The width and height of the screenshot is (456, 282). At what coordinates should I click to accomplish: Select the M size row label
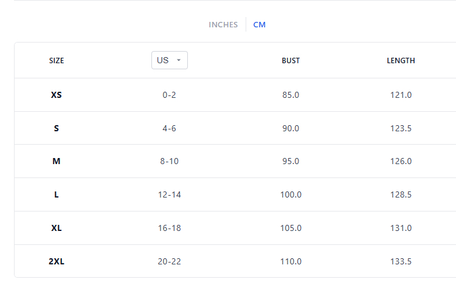pyautogui.click(x=57, y=161)
